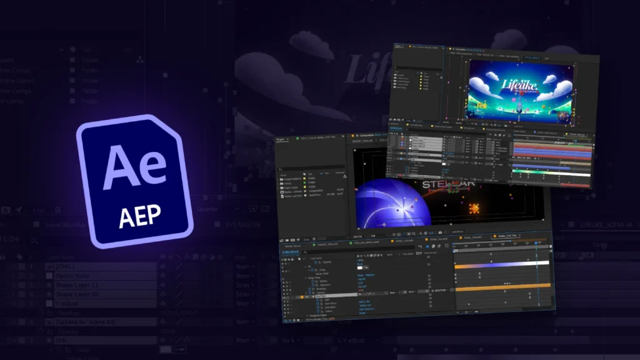Image resolution: width=640 pixels, height=360 pixels.
Task: Expand the COMPONENTS folder in Stellar project panel
Action: point(279,177)
